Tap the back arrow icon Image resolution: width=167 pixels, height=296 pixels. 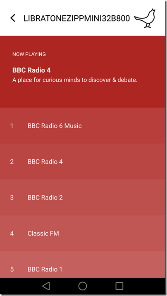click(x=13, y=18)
